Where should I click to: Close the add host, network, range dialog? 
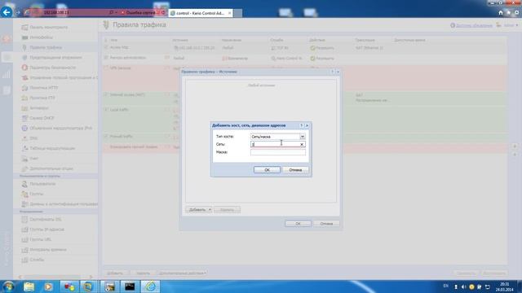(x=307, y=125)
